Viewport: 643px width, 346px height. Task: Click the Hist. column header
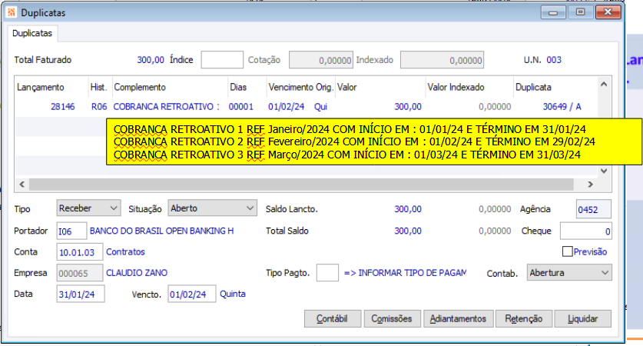tap(100, 87)
